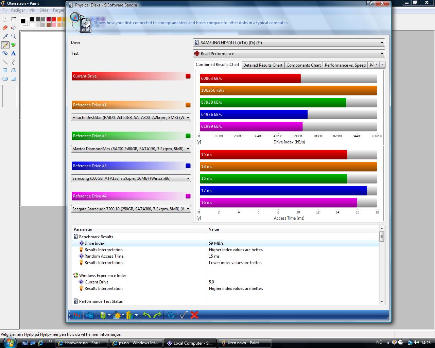Click the yellow gear engine icon
The height and width of the screenshot is (348, 435).
tap(117, 315)
